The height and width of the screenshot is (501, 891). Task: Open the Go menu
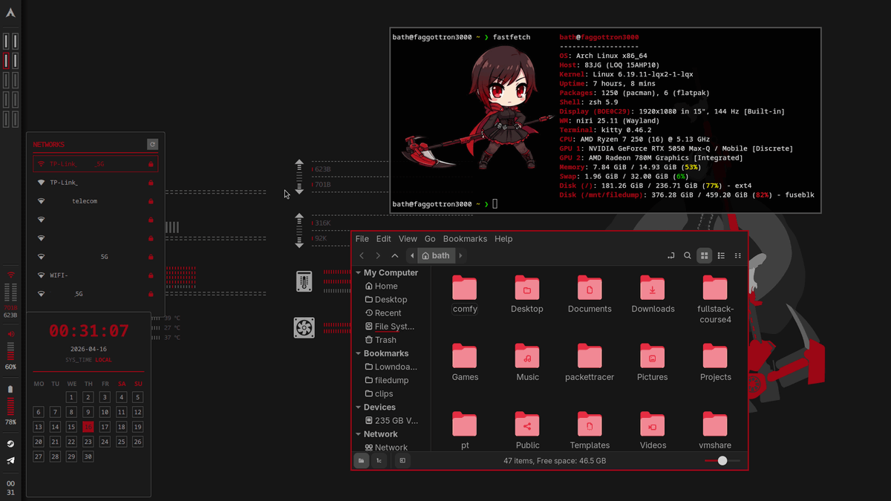point(430,238)
